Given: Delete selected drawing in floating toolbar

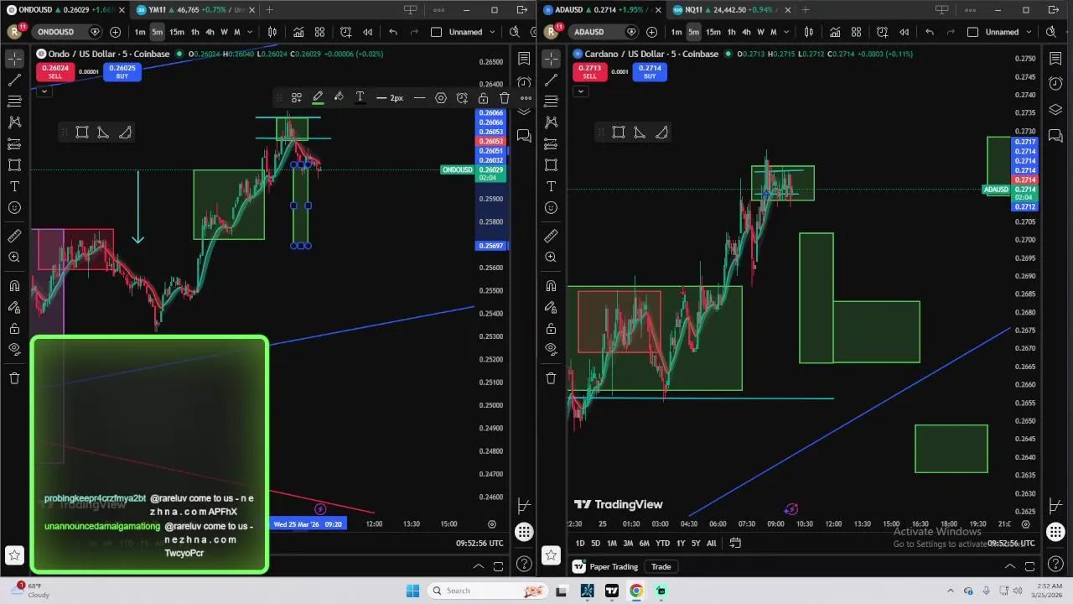Looking at the screenshot, I should point(505,98).
